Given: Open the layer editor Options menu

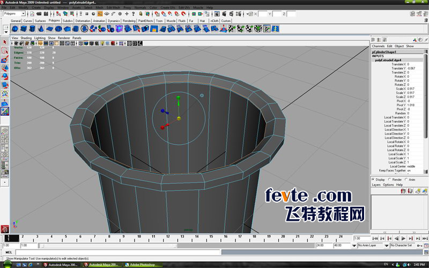Looking at the screenshot, I should point(388,185).
